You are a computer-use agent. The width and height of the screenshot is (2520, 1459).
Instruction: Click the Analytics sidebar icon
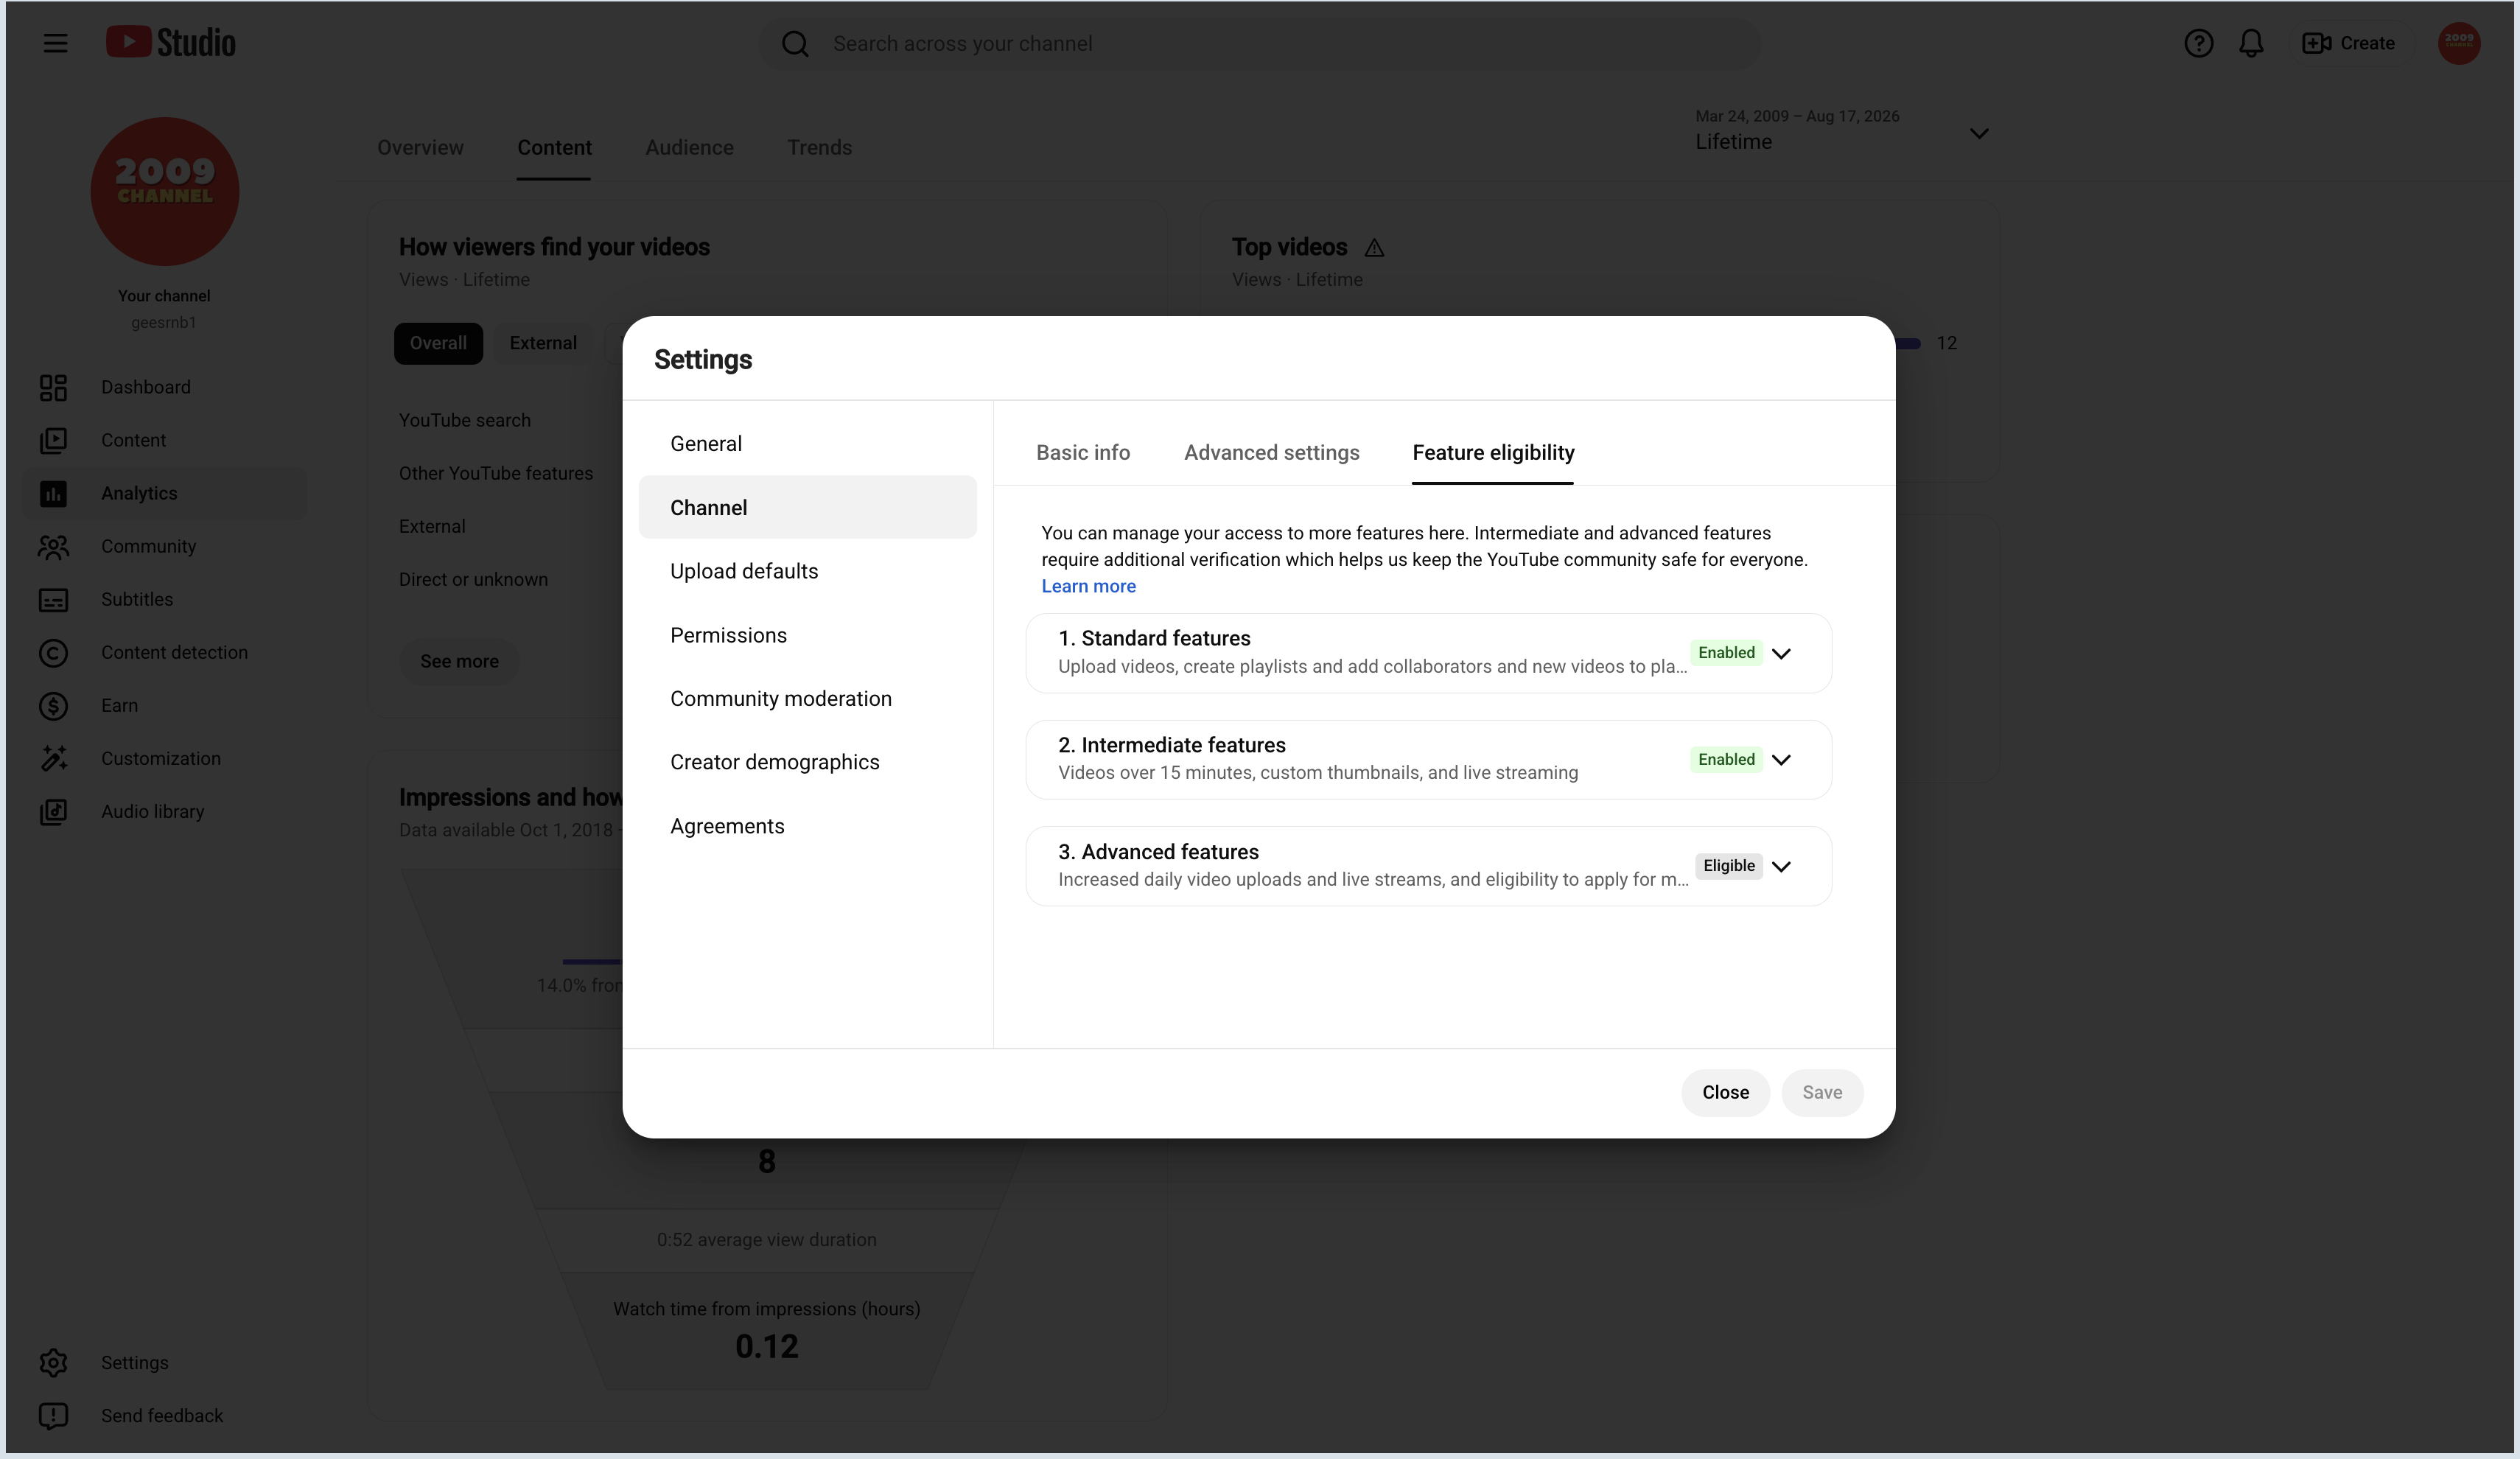pos(53,493)
